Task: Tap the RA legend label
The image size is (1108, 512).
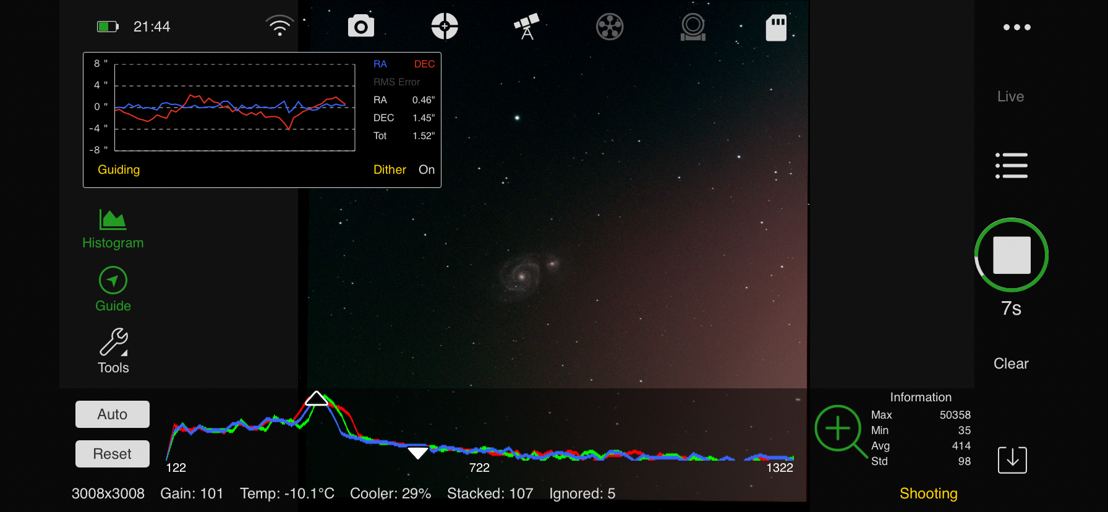Action: point(380,64)
